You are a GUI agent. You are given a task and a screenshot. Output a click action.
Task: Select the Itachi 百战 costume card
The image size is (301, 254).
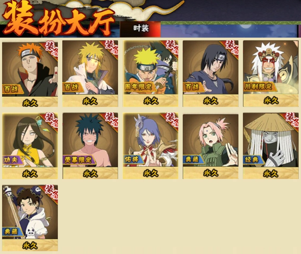[211, 74]
